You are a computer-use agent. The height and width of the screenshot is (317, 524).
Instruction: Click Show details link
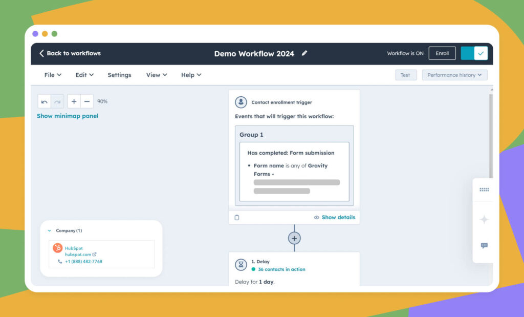pos(338,217)
